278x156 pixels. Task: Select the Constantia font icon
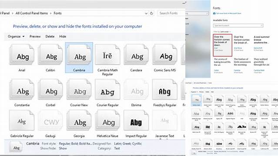[x=22, y=89]
